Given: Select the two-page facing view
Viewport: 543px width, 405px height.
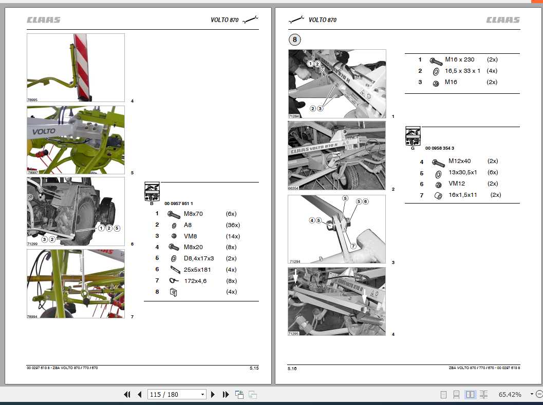Looking at the screenshot, I should (x=470, y=394).
